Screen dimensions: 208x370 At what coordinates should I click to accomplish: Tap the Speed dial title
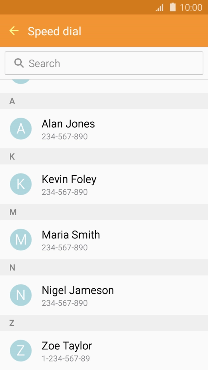55,32
